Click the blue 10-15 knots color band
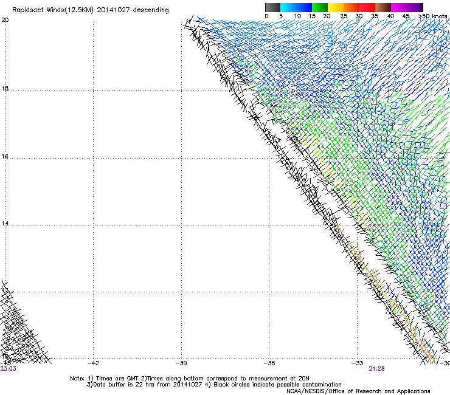 tap(304, 7)
